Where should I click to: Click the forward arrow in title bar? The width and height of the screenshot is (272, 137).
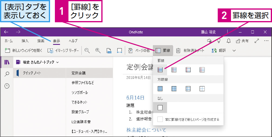[x=18, y=32]
